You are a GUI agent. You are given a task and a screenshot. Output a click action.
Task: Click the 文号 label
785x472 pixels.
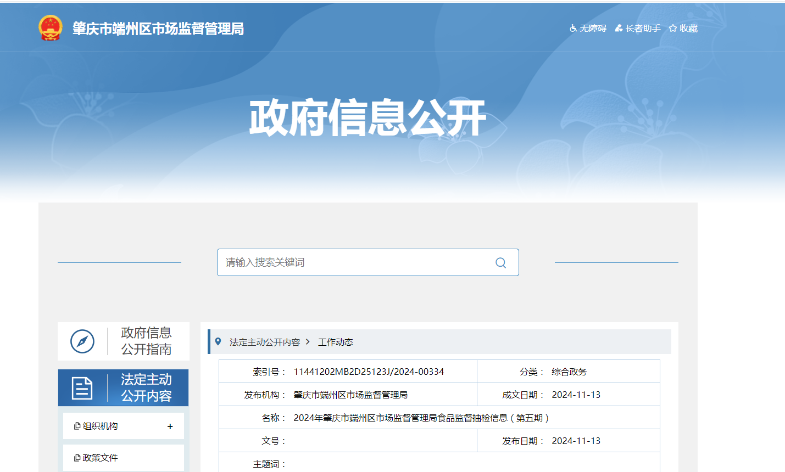(x=274, y=441)
